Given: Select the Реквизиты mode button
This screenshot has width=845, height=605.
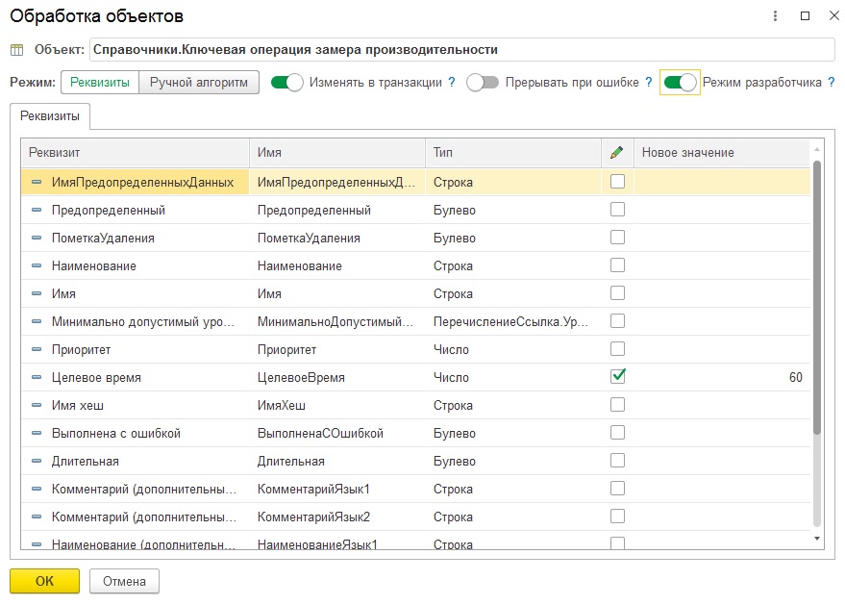Looking at the screenshot, I should (100, 83).
